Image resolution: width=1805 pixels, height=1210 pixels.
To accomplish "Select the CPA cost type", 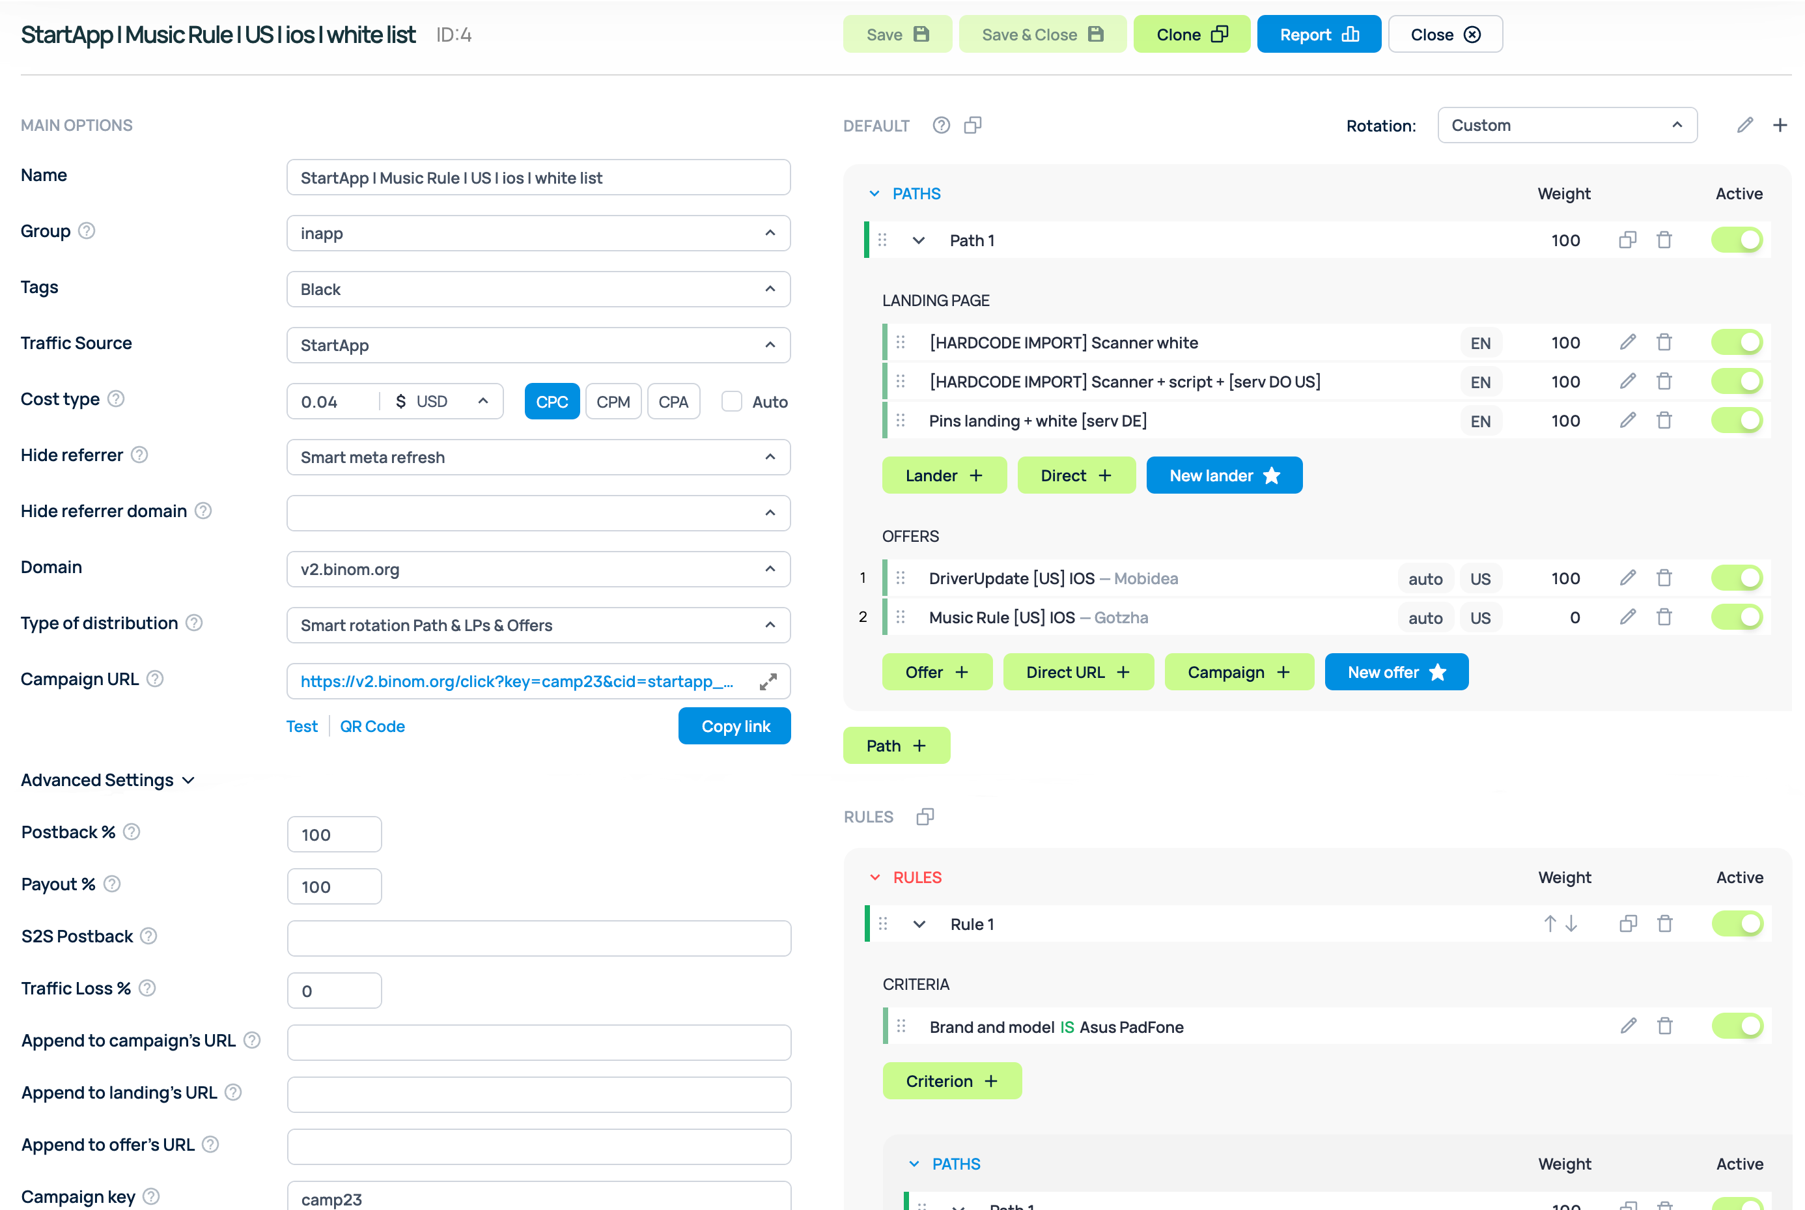I will (x=673, y=401).
